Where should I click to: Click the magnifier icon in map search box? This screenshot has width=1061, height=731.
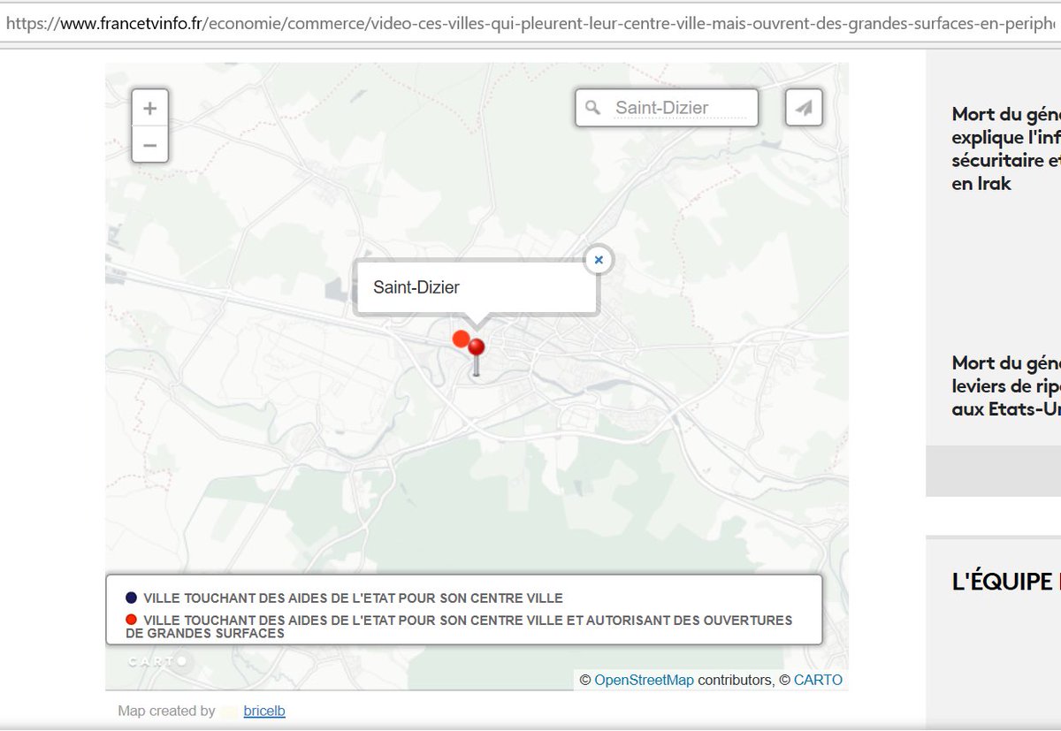[593, 107]
